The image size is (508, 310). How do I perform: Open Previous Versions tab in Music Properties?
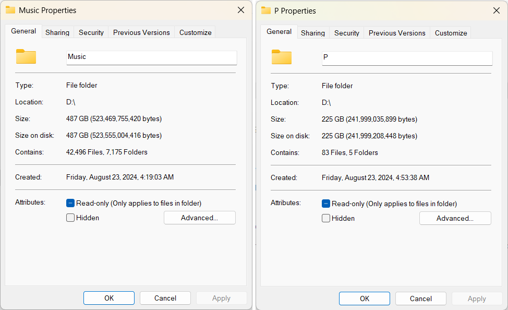coord(141,32)
